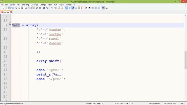Click the 'length : 1142' status bar entry
The height and width of the screenshot is (105, 187).
coord(91,104)
